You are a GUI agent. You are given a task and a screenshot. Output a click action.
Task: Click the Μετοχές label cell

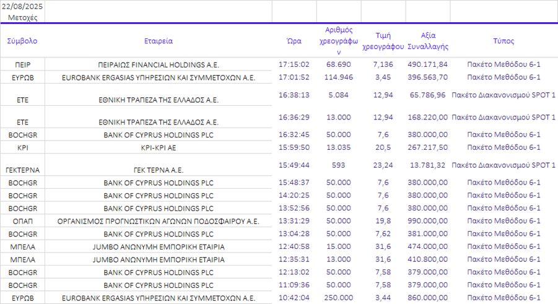[x=22, y=17]
